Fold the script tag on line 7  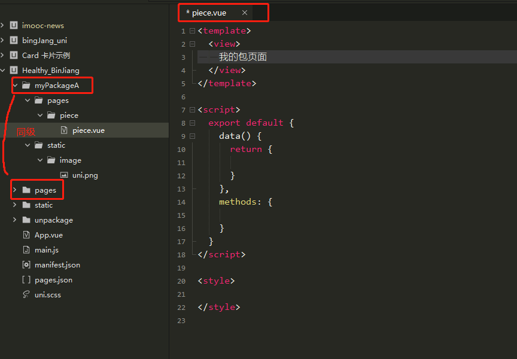192,109
